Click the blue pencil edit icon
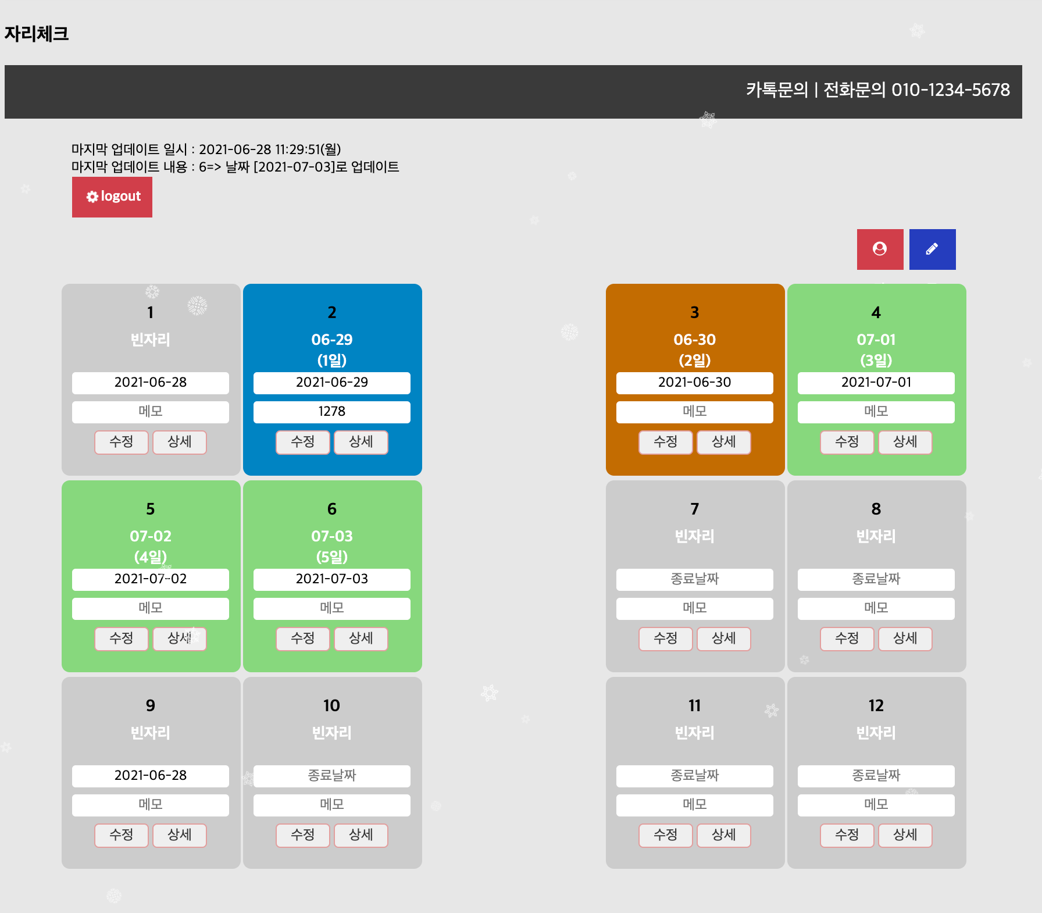 (932, 249)
